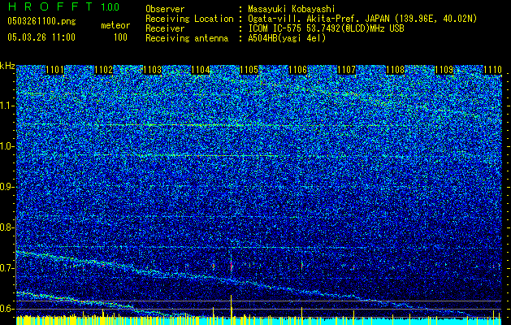511x325 pixels.
Task: Select the file name 0503261100.png
Action: pos(41,22)
